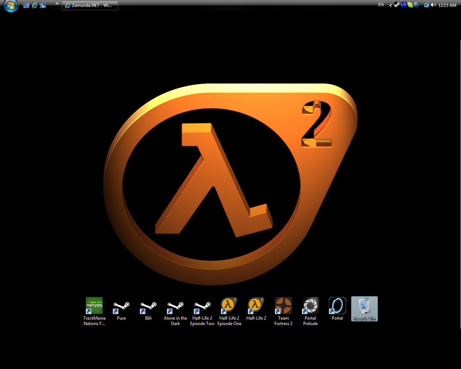This screenshot has width=461, height=369.
Task: Click the 12:13 AM clock
Action: coord(447,5)
